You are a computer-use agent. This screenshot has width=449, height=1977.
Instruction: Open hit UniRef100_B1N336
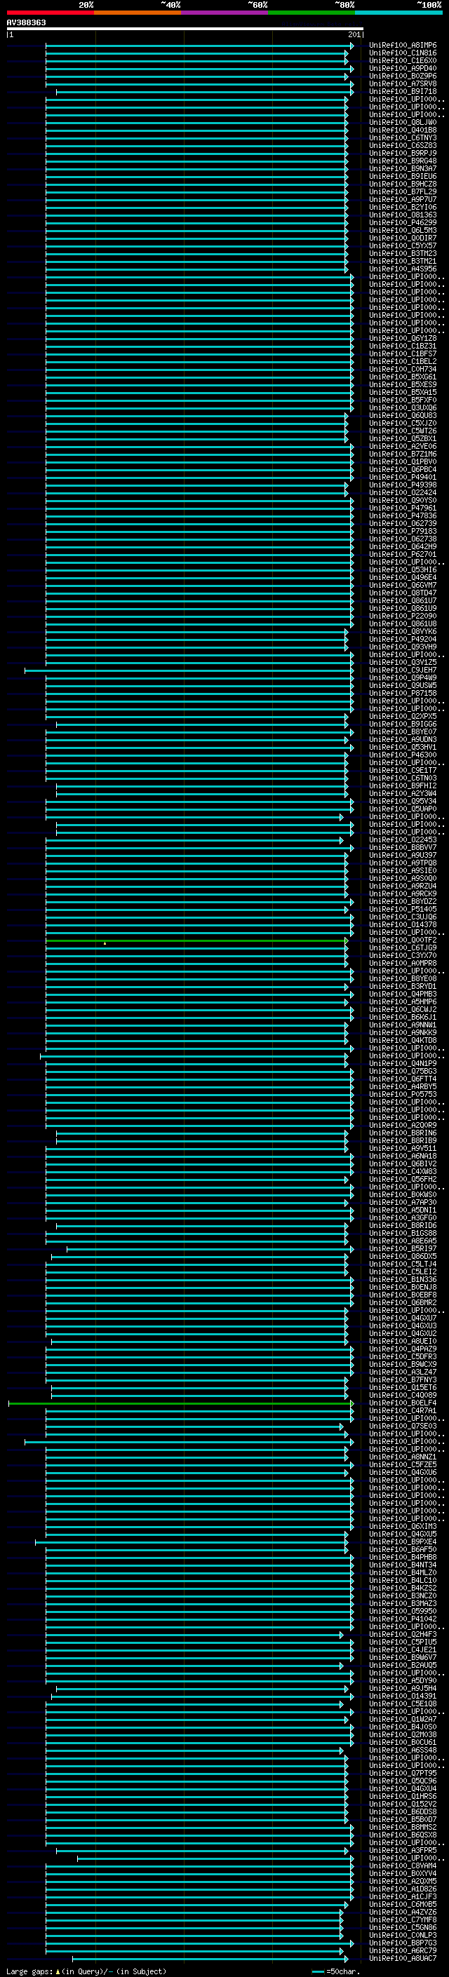pos(402,1279)
